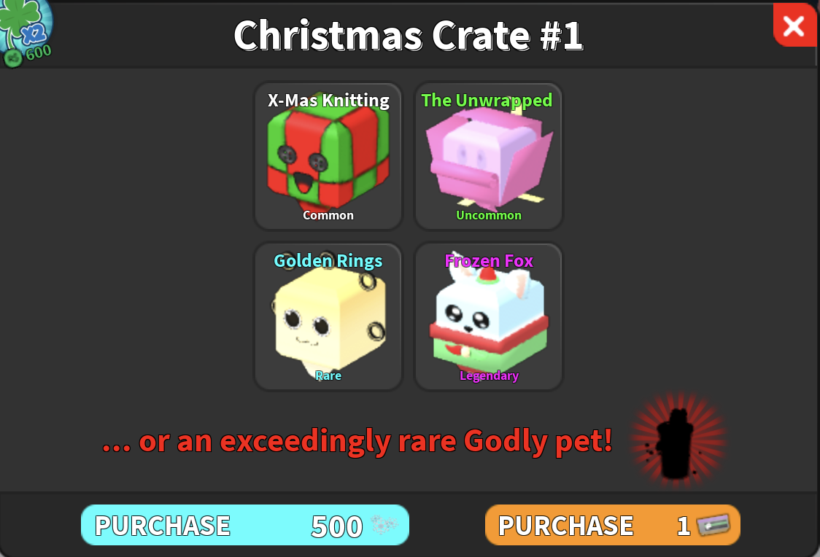The width and height of the screenshot is (820, 557).
Task: Click the Common rarity label
Action: (328, 215)
